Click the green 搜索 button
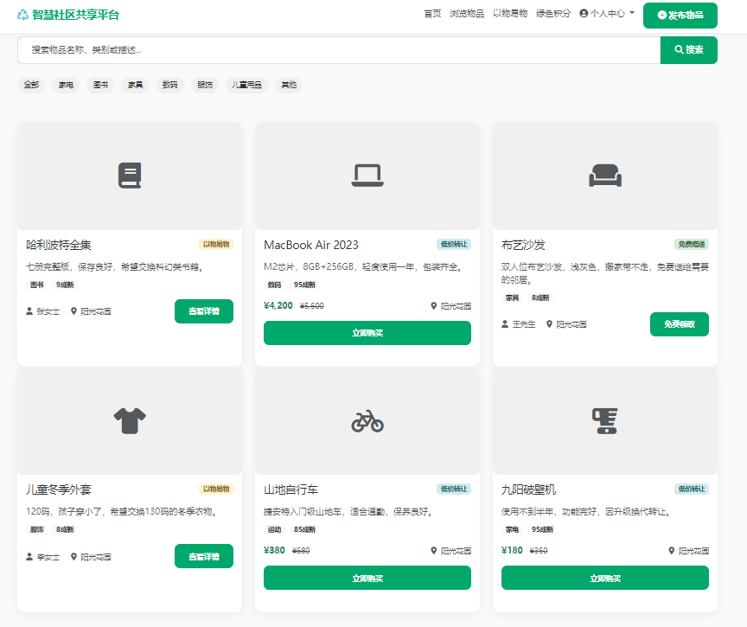Screen dimensions: 747x627 (688, 50)
